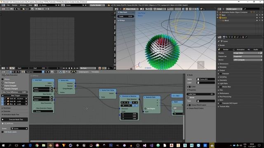
Task: Click the Blender icon in Windows taskbar
Action: tap(50, 145)
